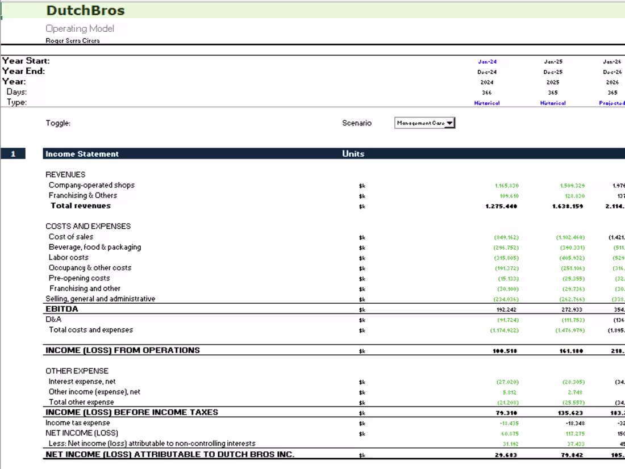This screenshot has height=469, width=625.
Task: Select the Franchising & Others row label
Action: pyautogui.click(x=83, y=196)
